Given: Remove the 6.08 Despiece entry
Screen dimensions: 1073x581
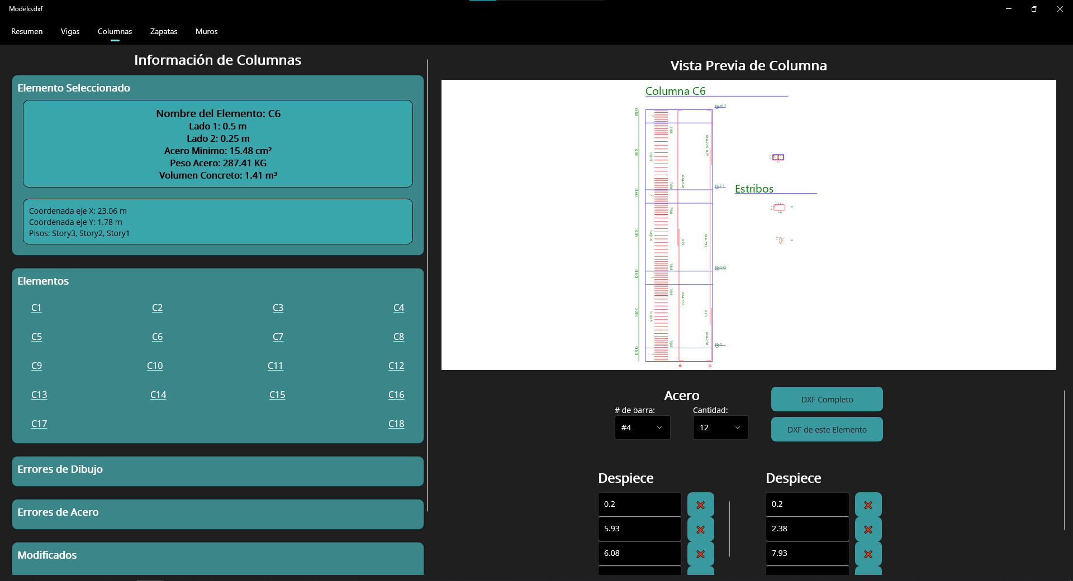Looking at the screenshot, I should [700, 554].
